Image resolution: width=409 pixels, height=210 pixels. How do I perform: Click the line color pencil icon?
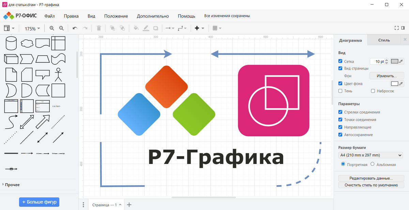[x=146, y=28]
